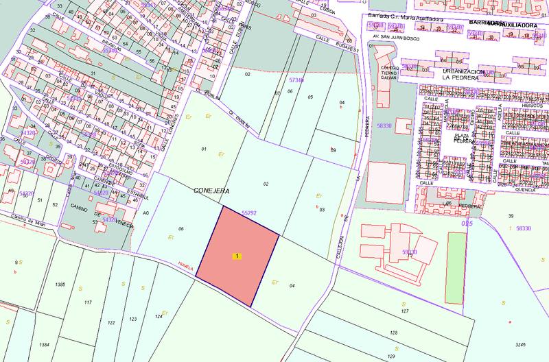Select rural parcel number 128
Image resolution: width=549 pixels, height=362 pixels.
(393, 333)
